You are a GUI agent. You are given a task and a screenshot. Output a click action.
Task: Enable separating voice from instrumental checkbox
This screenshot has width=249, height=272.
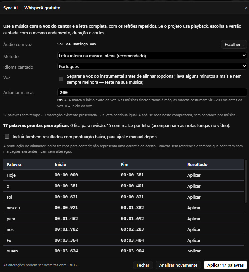click(61, 79)
